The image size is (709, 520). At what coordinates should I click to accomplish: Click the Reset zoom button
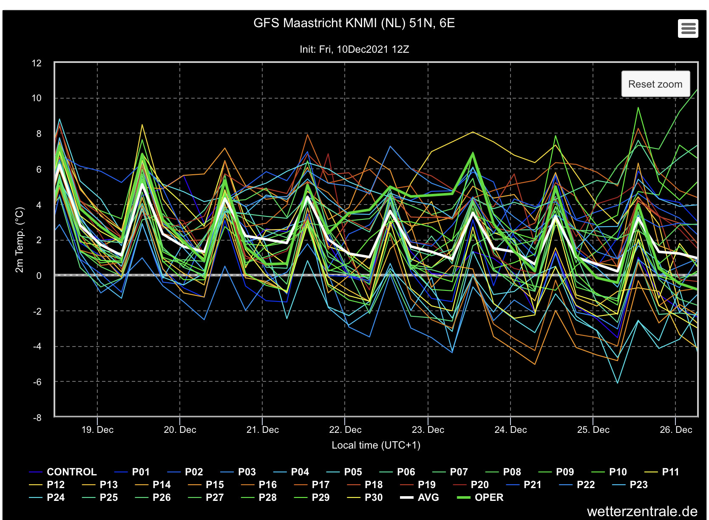655,84
